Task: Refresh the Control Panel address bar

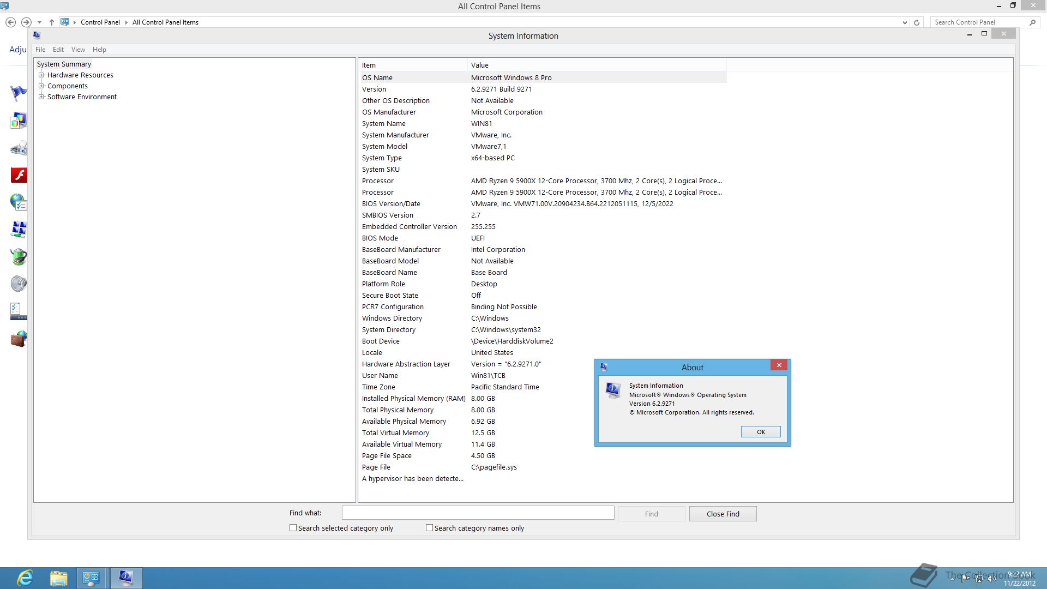Action: tap(917, 22)
